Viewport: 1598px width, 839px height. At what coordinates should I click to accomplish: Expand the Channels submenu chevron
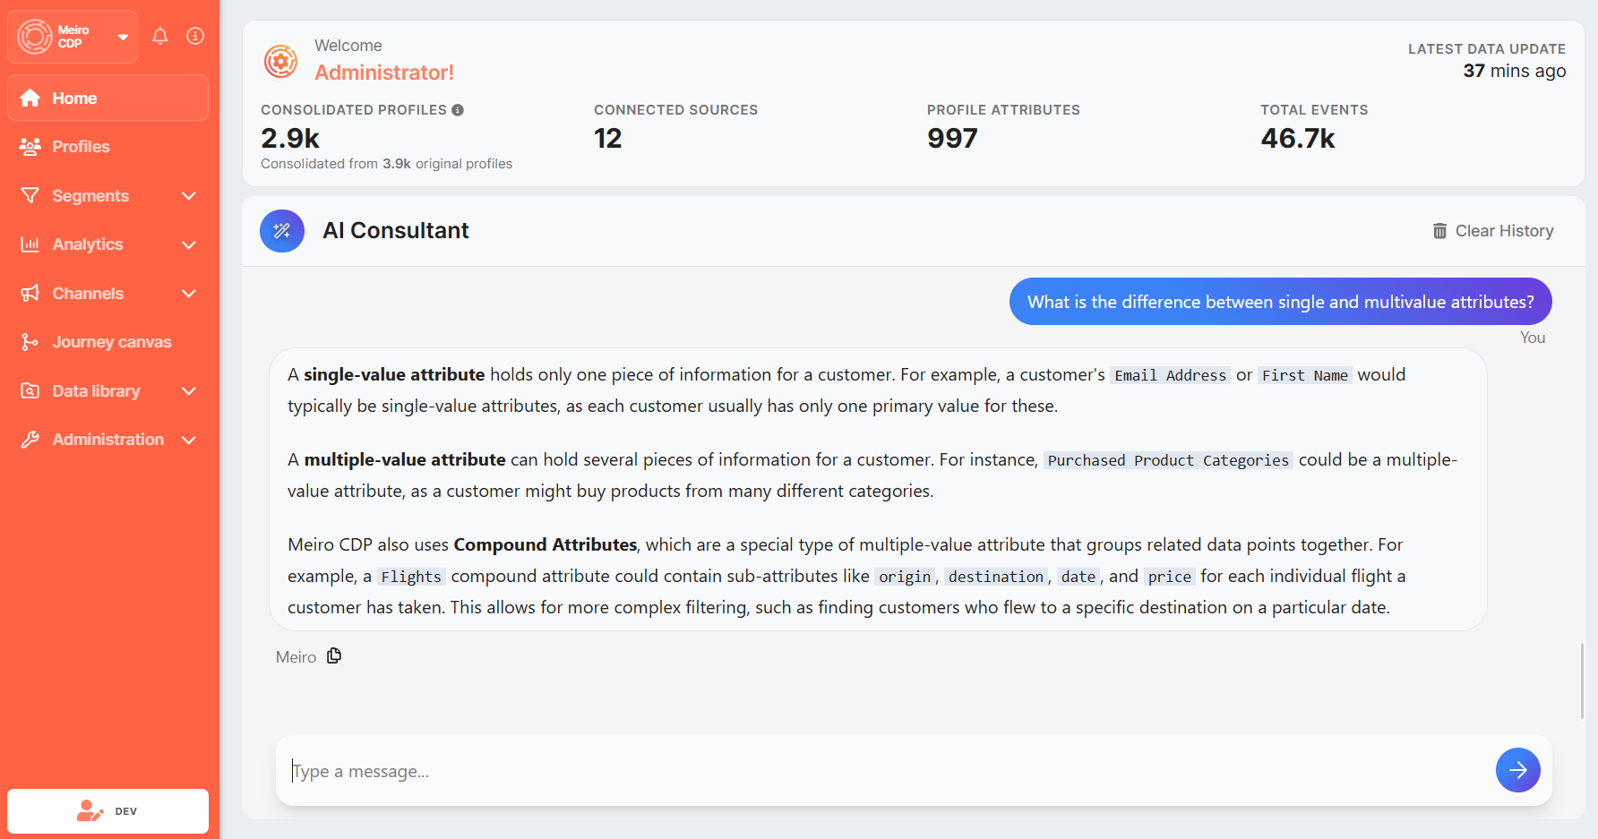click(x=189, y=294)
